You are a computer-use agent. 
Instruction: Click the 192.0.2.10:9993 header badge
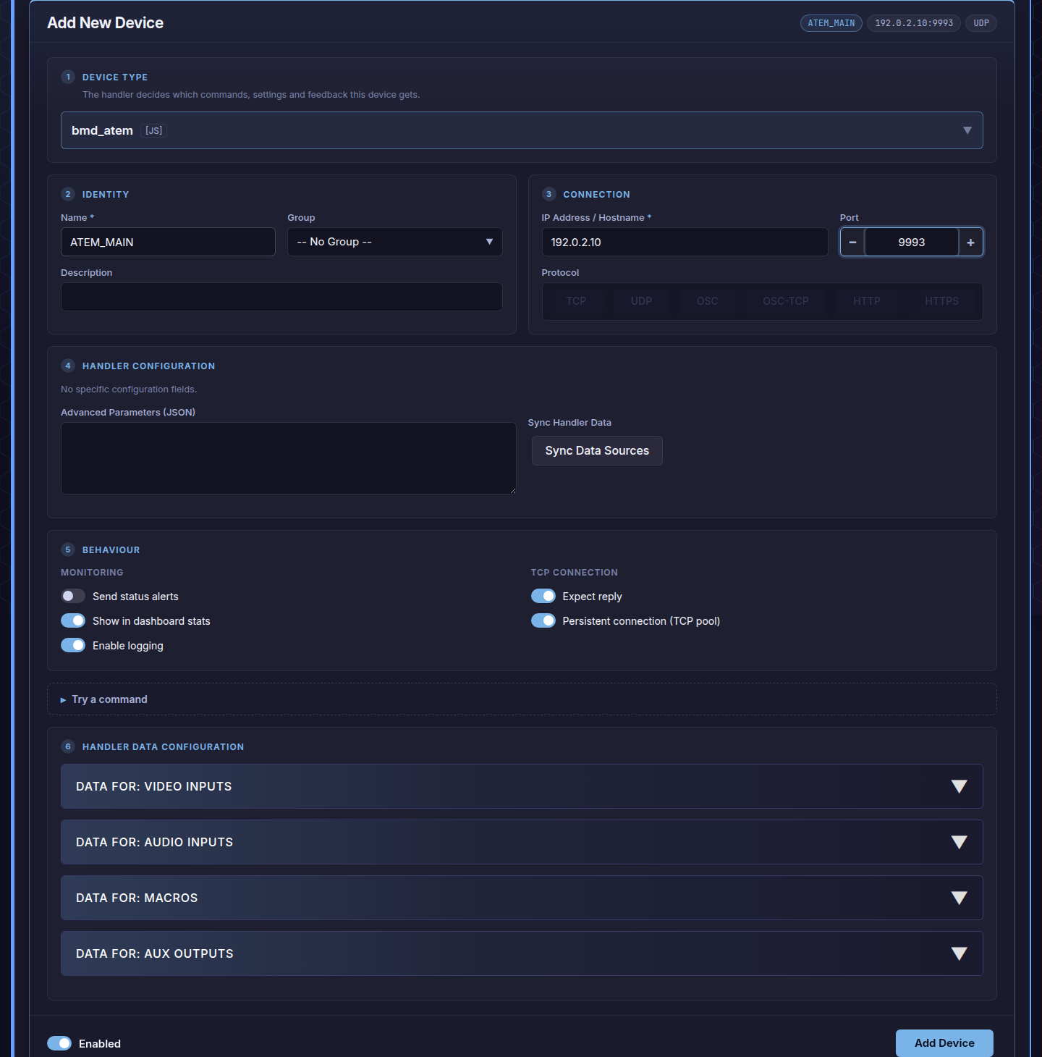pyautogui.click(x=914, y=23)
